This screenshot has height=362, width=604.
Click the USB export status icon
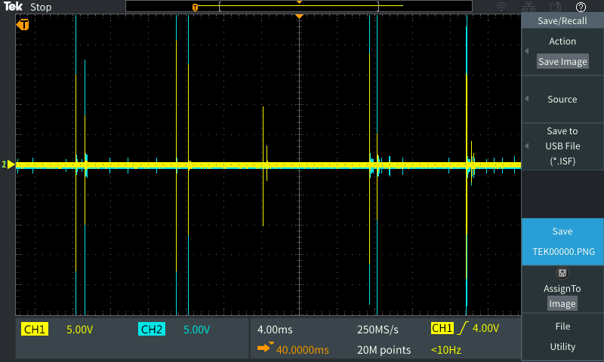tap(556, 7)
